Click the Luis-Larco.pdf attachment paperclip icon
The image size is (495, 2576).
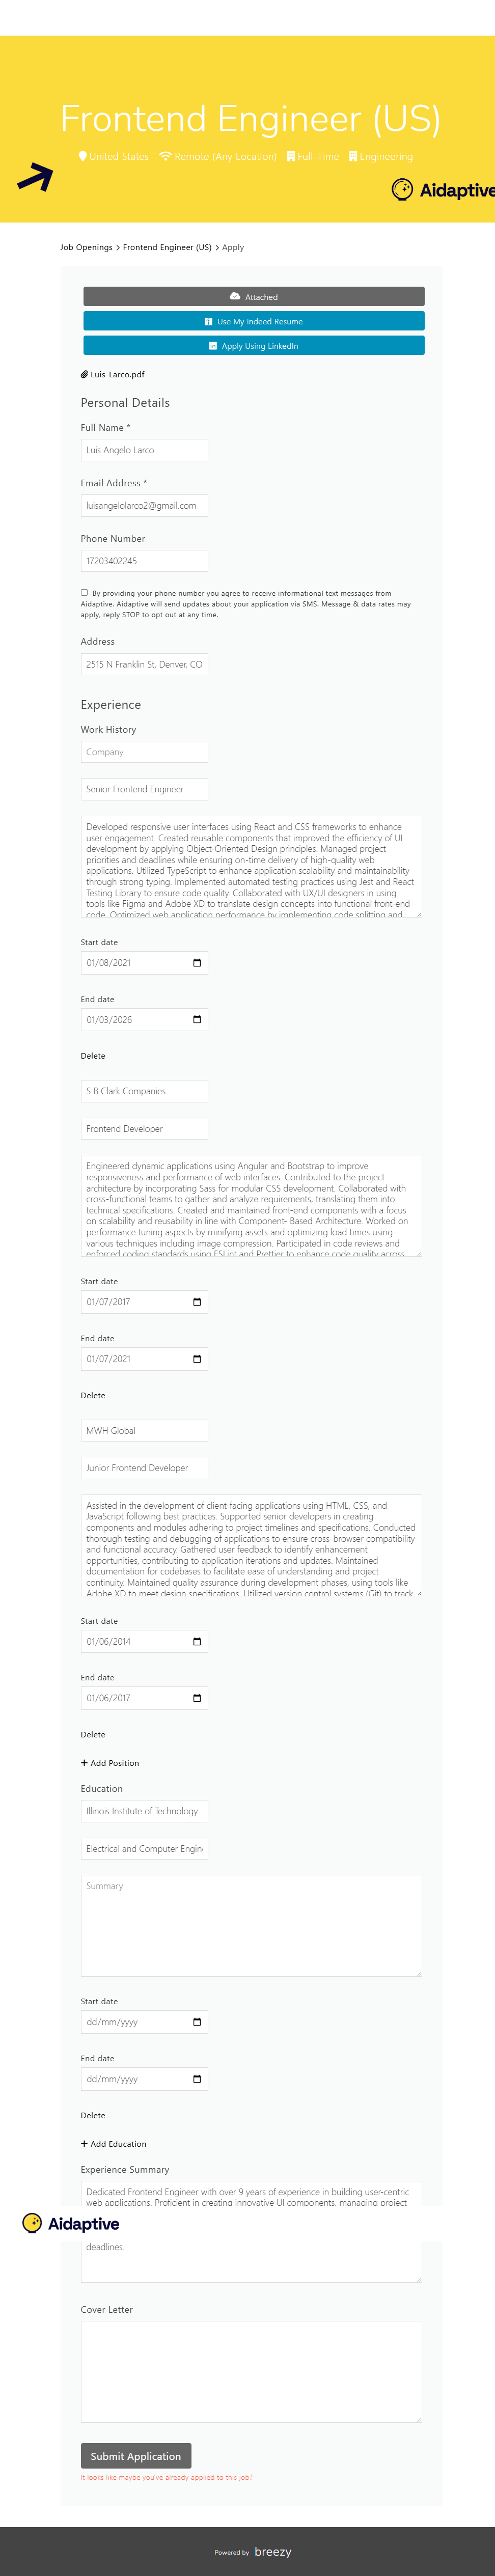(85, 375)
